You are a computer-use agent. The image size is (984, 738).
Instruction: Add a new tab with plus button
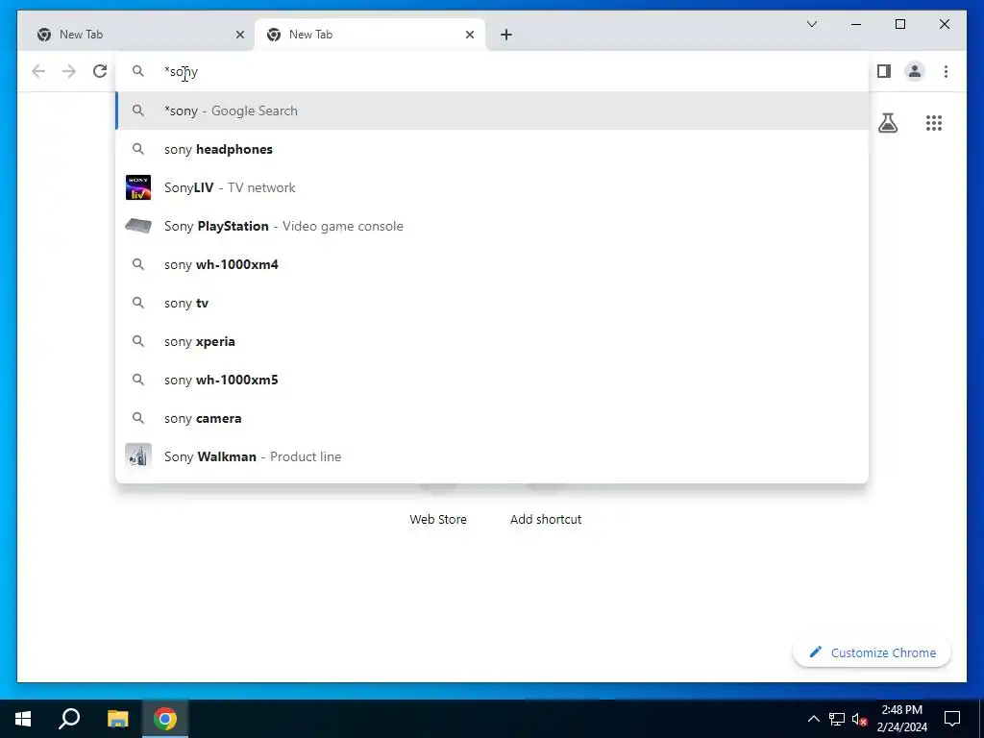coord(506,35)
